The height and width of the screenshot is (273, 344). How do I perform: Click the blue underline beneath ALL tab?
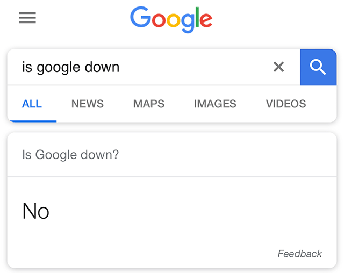click(x=32, y=121)
